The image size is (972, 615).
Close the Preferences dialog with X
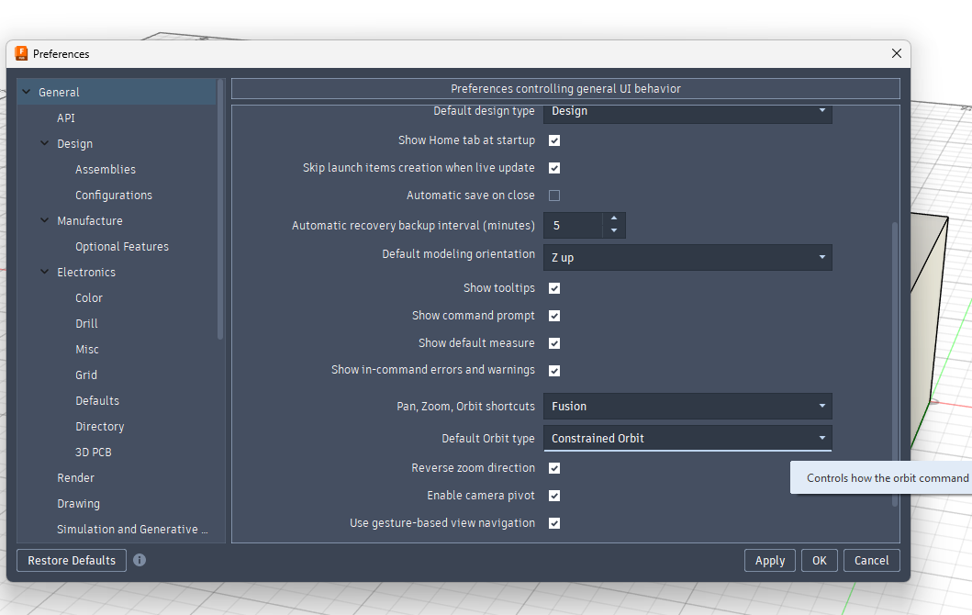pyautogui.click(x=897, y=53)
